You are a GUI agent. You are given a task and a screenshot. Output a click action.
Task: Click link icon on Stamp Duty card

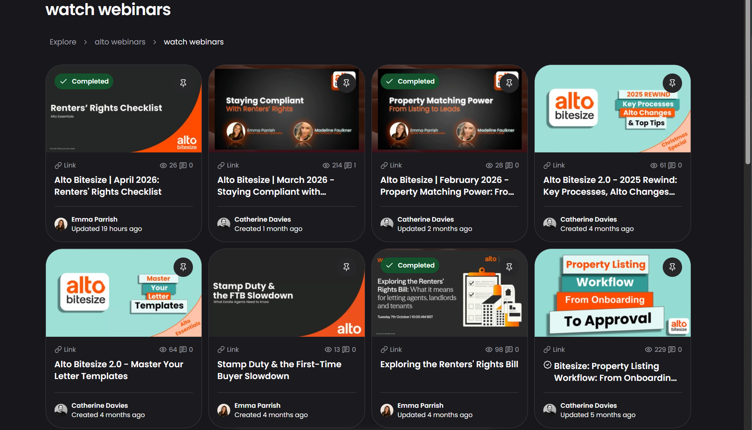click(x=221, y=349)
